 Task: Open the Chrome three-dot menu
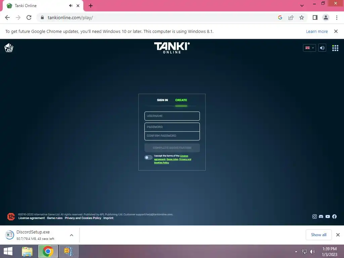337,17
